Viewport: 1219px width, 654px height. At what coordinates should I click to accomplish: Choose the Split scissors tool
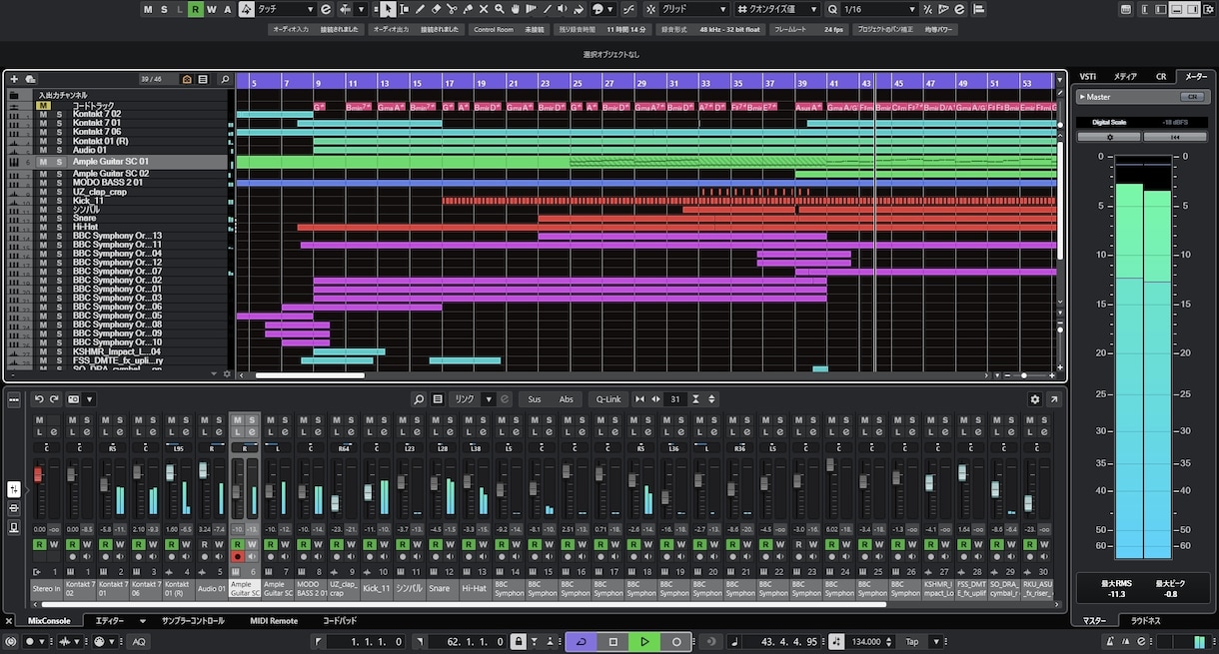click(453, 9)
